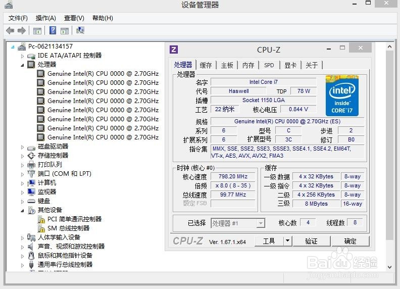The image size is (400, 289).
Task: Click the properties pane toolbar icon beside Help
Action: point(65,31)
